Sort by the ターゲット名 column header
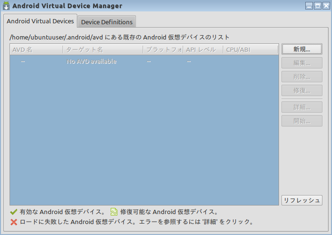This screenshot has width=332, height=235. tap(103, 49)
